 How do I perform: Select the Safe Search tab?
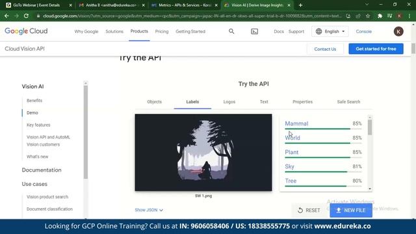348,101
